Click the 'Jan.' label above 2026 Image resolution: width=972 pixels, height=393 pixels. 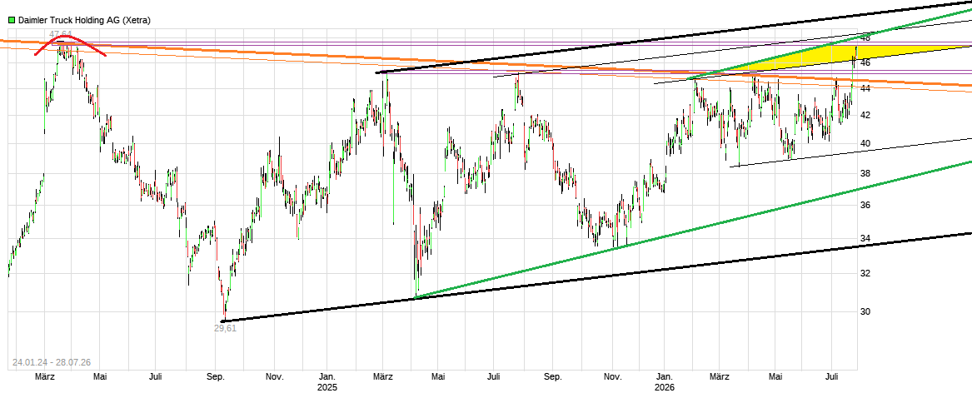point(664,376)
